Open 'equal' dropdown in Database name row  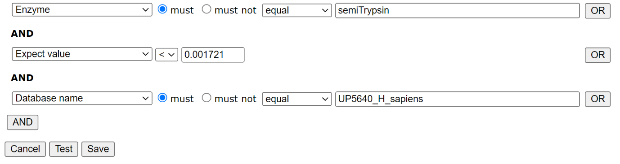[297, 99]
